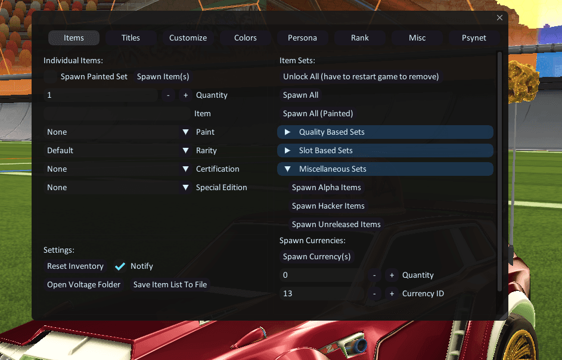Expand Quality Based Sets section

pos(386,132)
